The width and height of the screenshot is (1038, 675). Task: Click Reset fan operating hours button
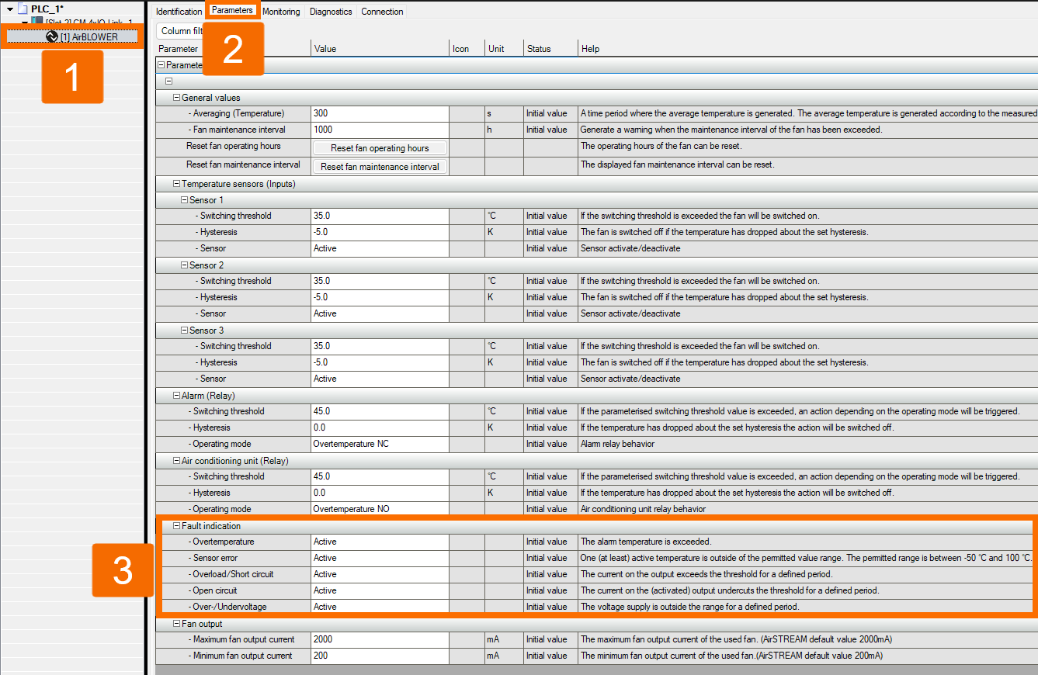pyautogui.click(x=380, y=148)
